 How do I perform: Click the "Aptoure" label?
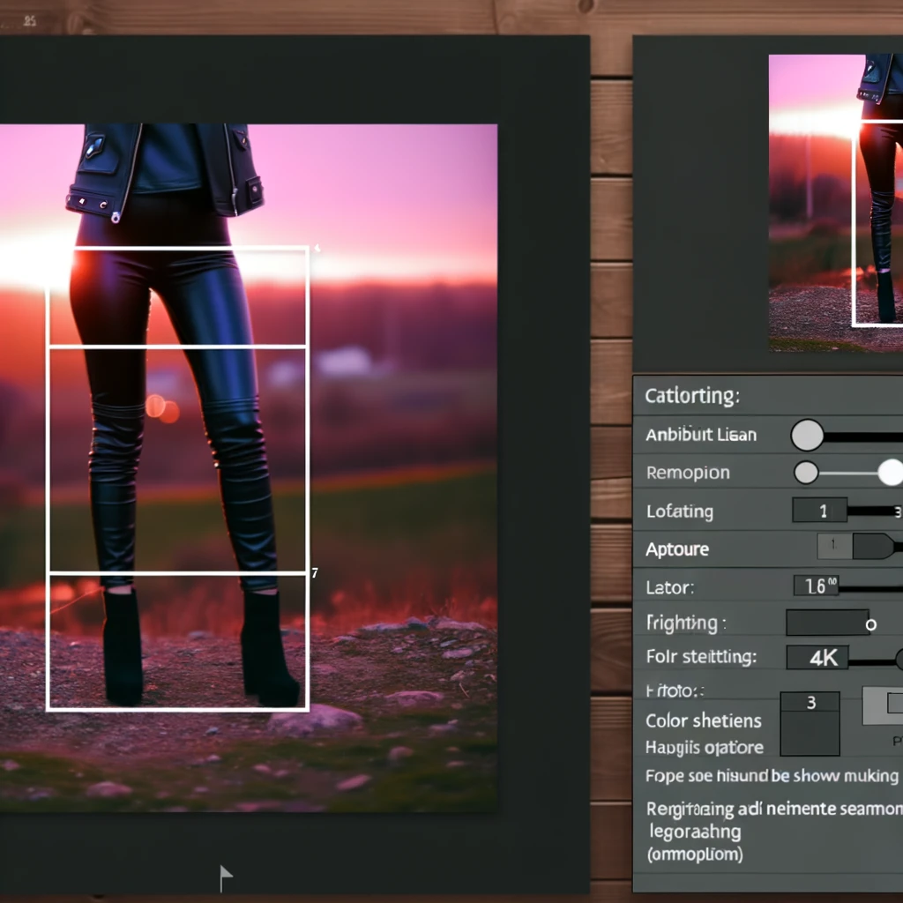tap(677, 549)
